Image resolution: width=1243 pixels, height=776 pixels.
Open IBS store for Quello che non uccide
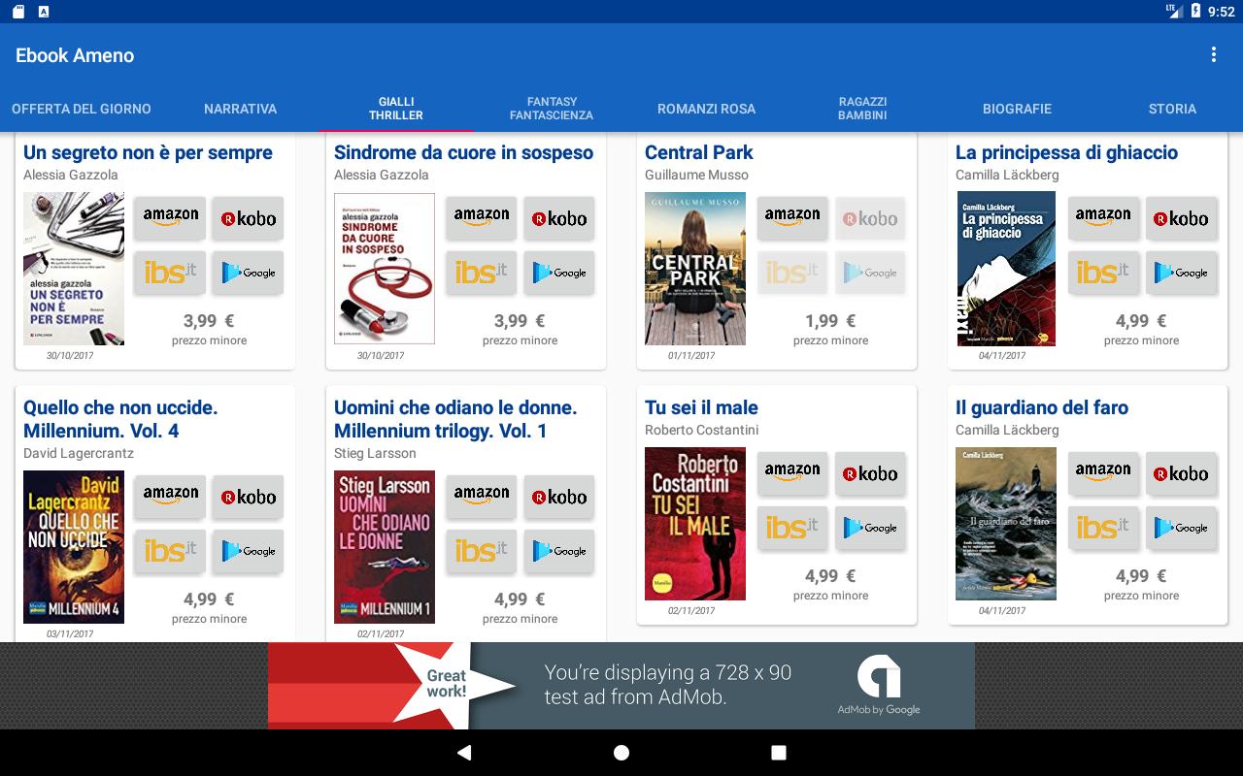[171, 551]
